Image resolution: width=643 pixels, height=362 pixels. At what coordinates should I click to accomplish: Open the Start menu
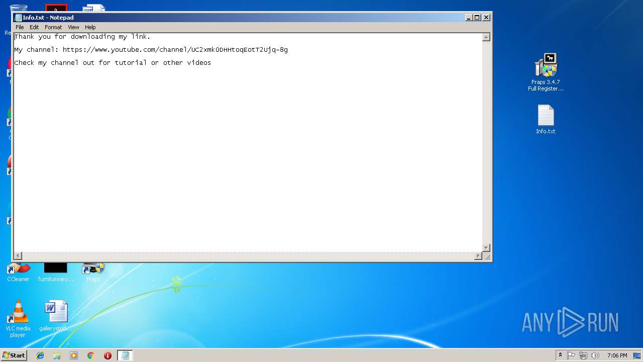14,355
